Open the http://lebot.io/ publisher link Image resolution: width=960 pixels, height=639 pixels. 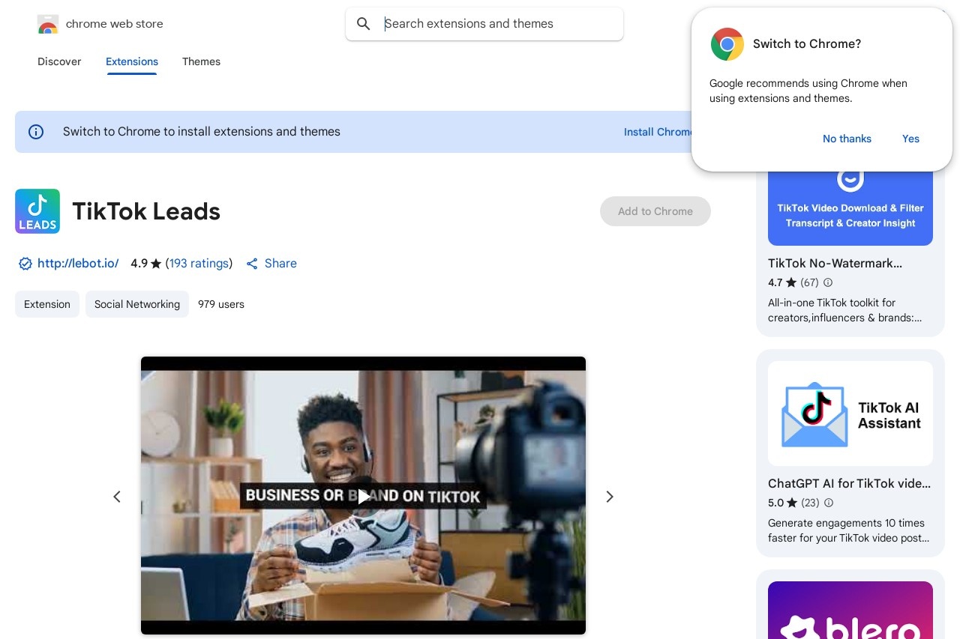(78, 264)
